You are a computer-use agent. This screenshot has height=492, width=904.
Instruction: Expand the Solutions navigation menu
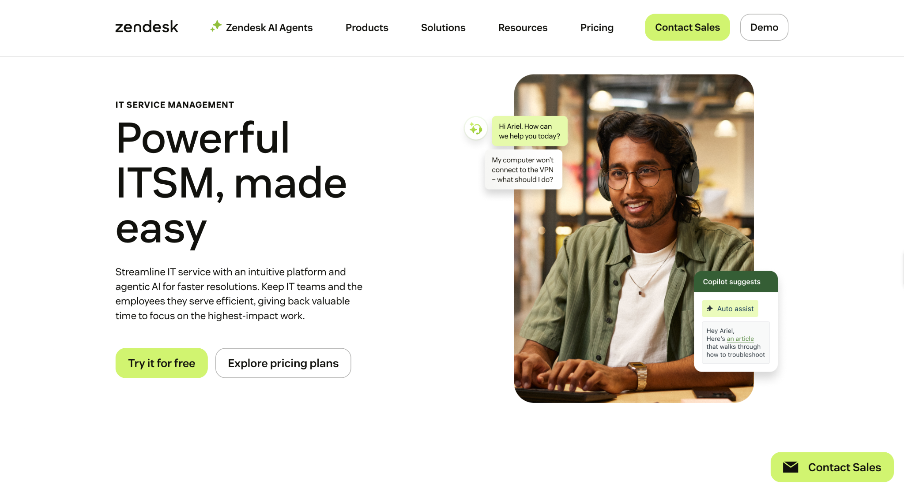[443, 27]
